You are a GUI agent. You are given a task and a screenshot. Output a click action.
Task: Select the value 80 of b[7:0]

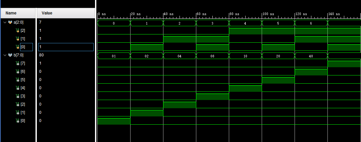click(x=41, y=55)
